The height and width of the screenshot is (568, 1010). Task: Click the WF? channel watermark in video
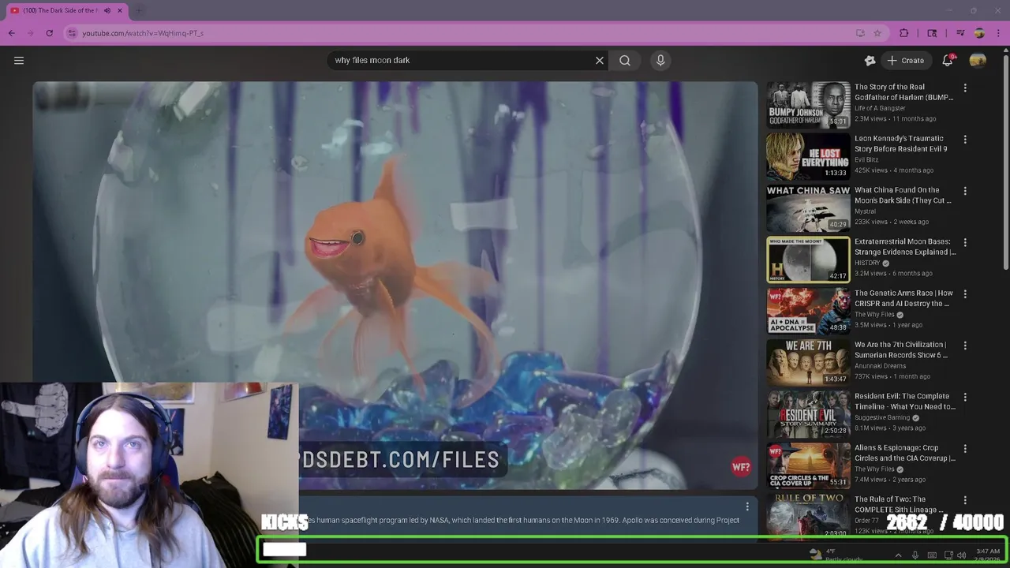(741, 467)
